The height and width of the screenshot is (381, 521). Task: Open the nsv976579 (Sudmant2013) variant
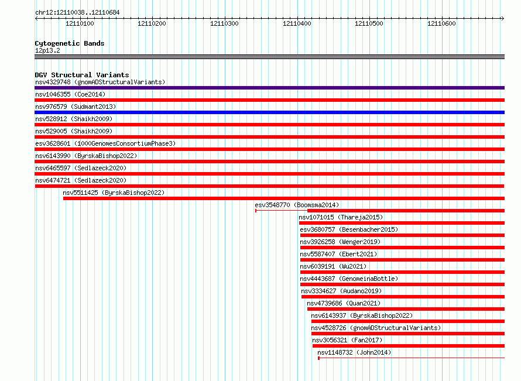pos(76,107)
